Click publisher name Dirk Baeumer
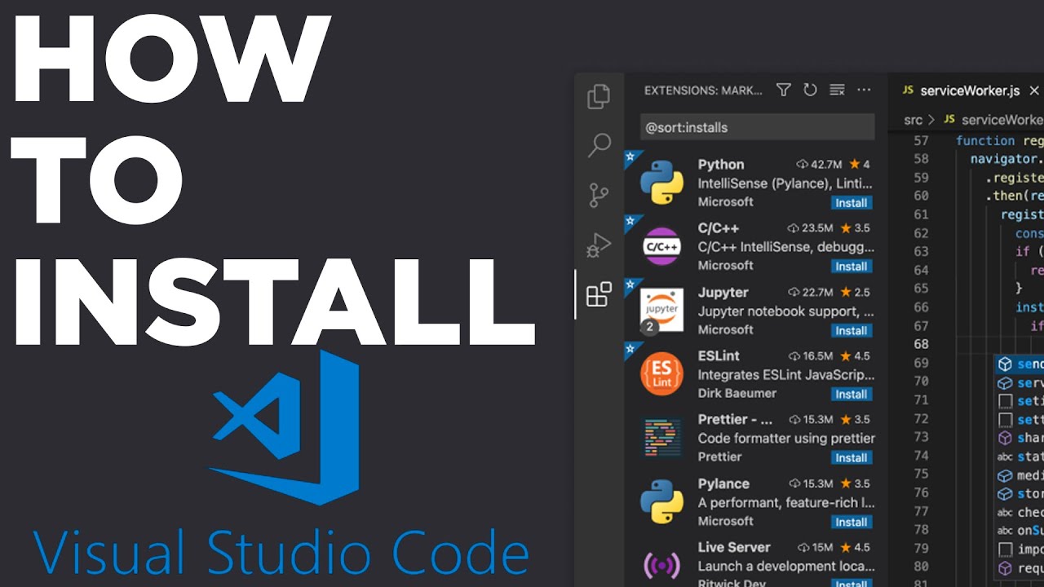 [x=737, y=393]
